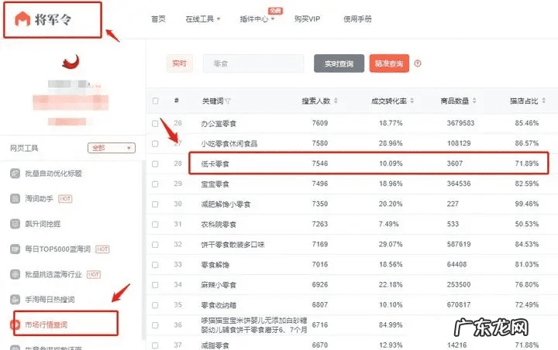Open 市场行情查询 tool link
The height and width of the screenshot is (350, 558).
click(46, 324)
